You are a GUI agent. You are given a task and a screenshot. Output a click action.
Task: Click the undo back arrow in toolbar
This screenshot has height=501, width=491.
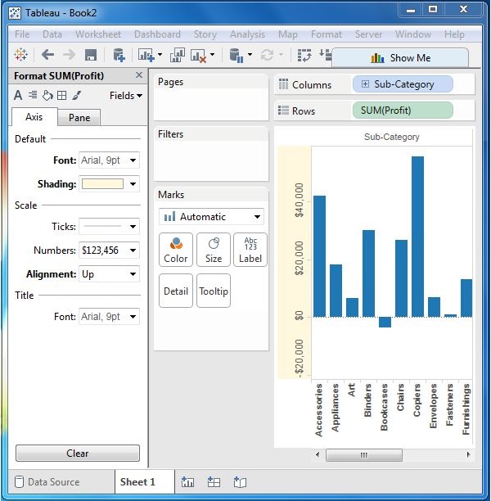click(x=47, y=55)
